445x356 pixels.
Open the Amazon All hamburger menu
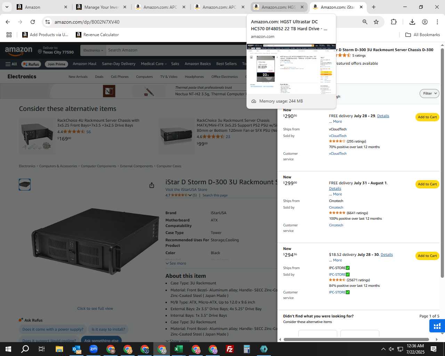click(11, 64)
